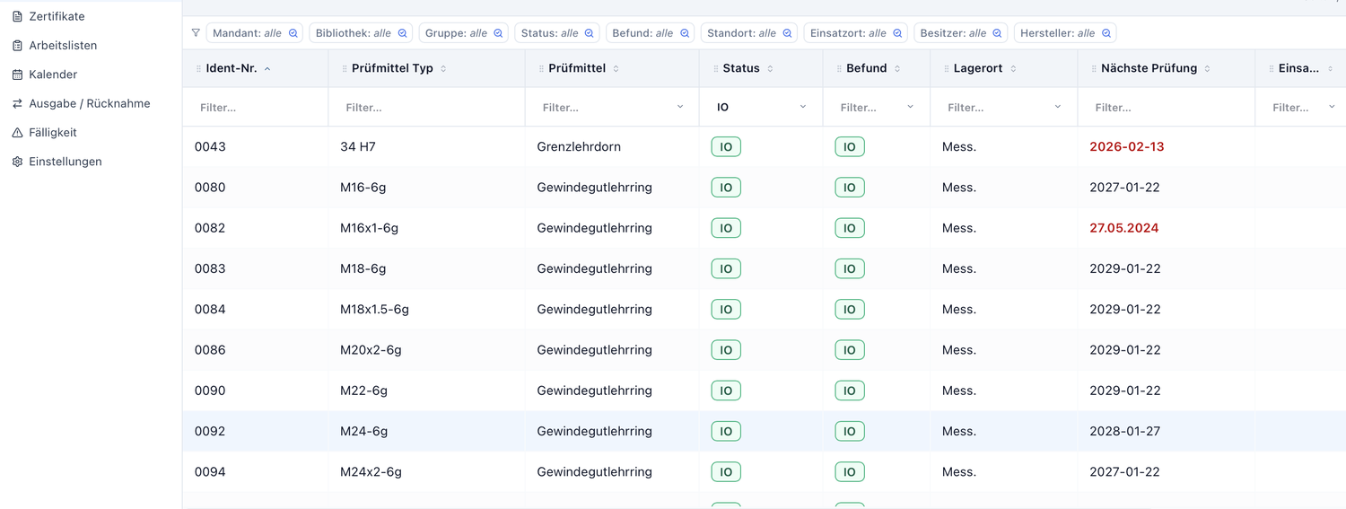Screen dimensions: 1346x509
Task: Open the Prüfmittel column filter dropdown
Action: click(x=612, y=107)
